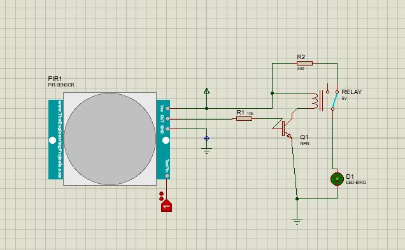This screenshot has height=250, width=405.
Task: Click the right white mounting hole on PIR sensor
Action: (166, 140)
